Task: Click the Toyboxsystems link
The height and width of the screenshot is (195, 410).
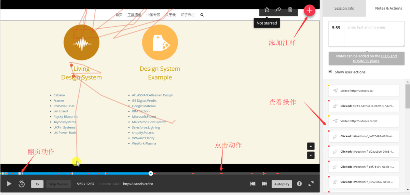Action: click(x=65, y=122)
